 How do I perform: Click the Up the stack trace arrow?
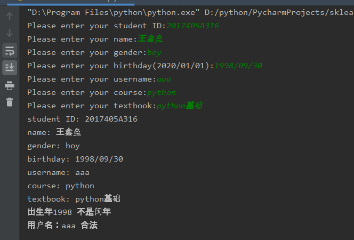(x=10, y=16)
